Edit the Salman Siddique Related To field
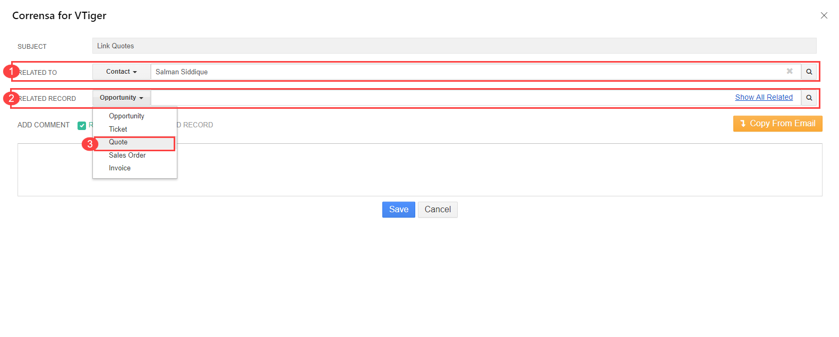 click(467, 72)
